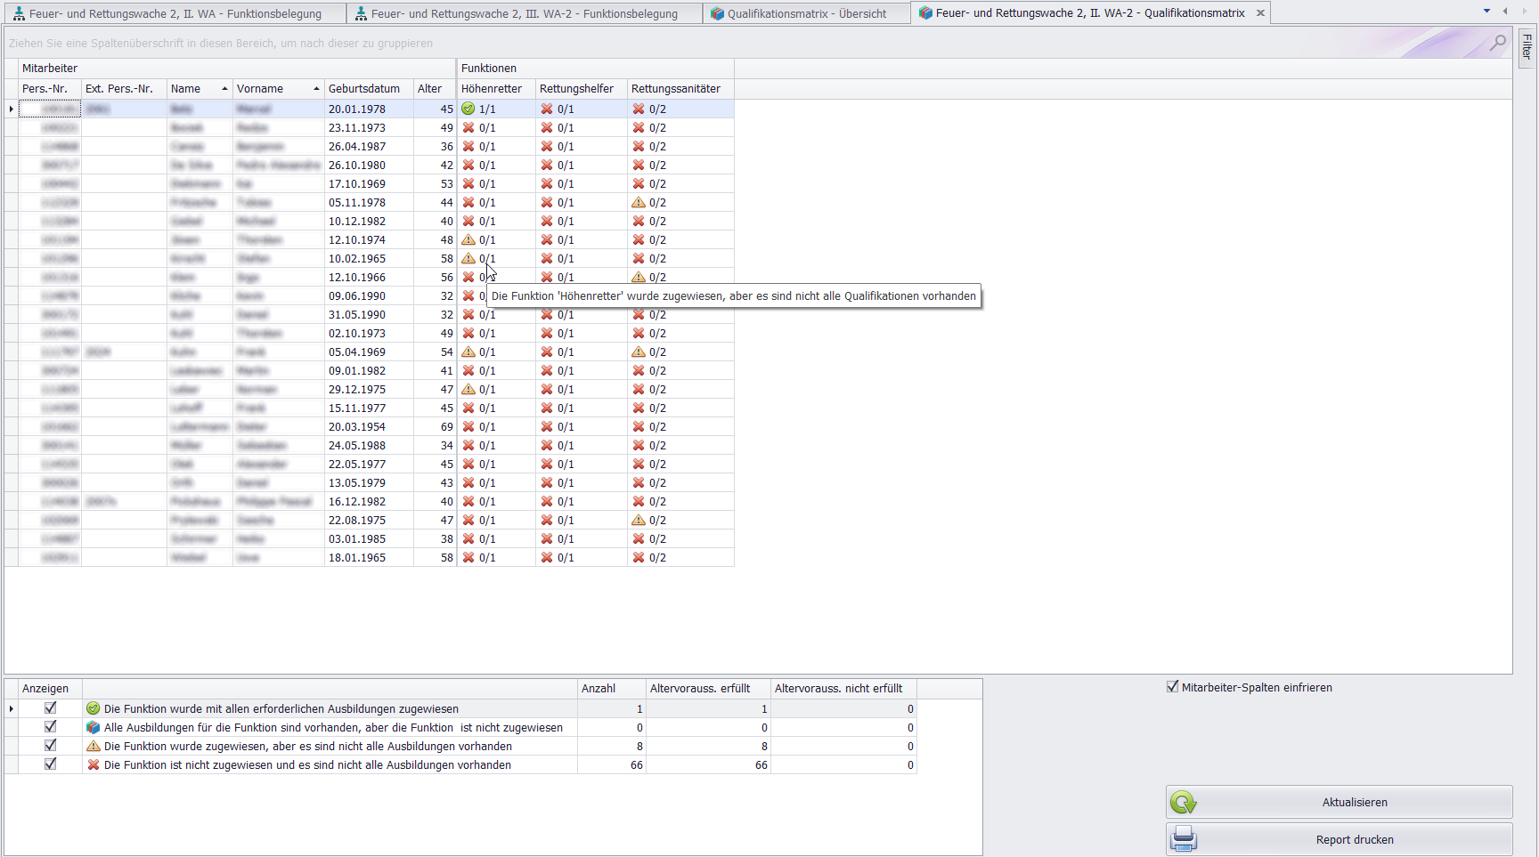Viewport: 1539px width, 857px height.
Task: Open the tab list dropdown arrow
Action: 1486,12
